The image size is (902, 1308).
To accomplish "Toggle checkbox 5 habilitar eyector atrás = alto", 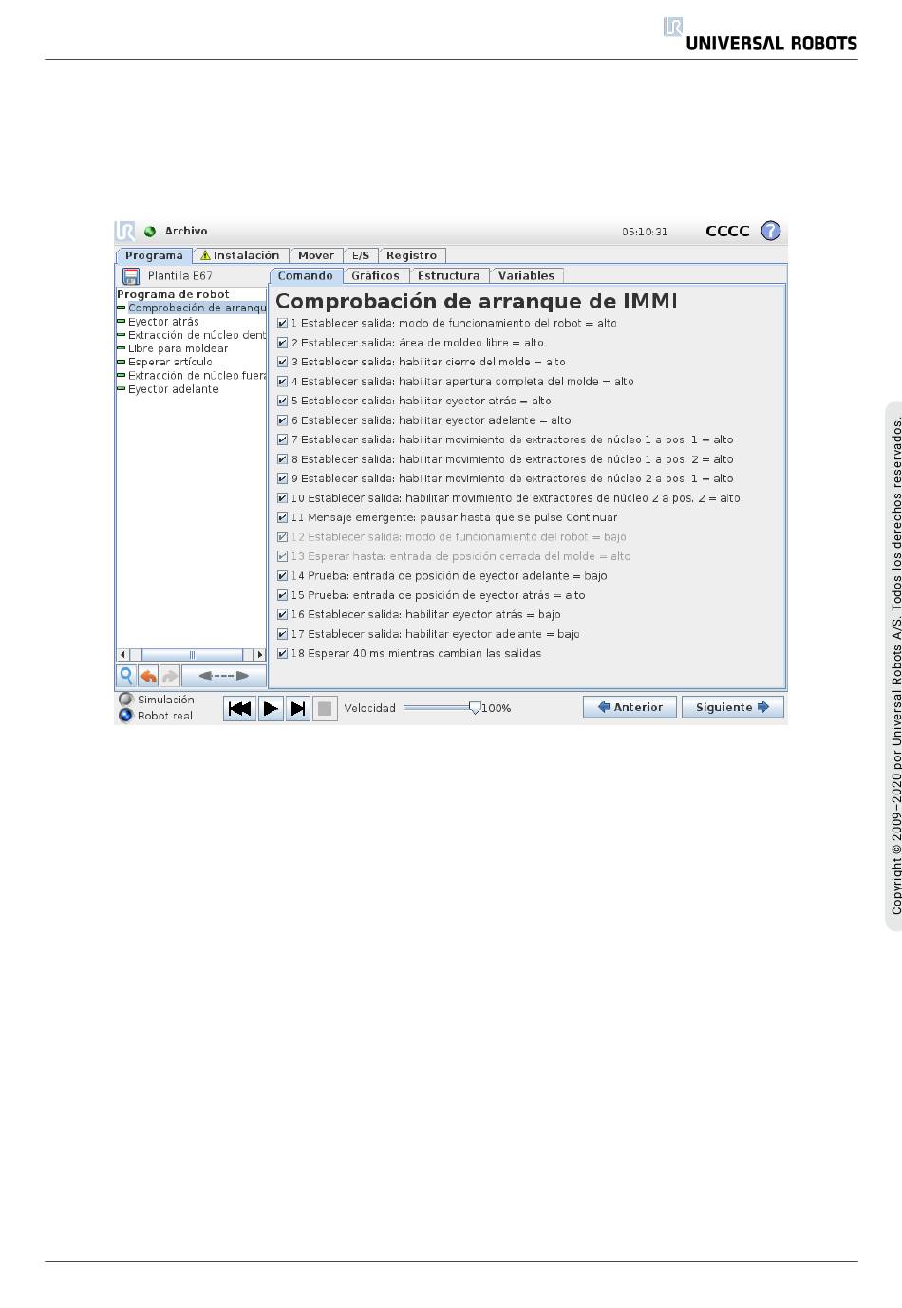I will [282, 401].
